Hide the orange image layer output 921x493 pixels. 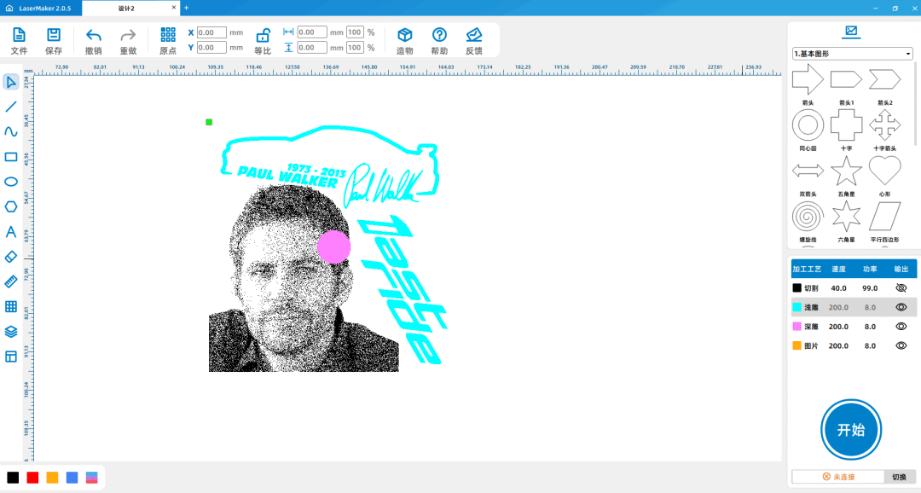point(901,345)
